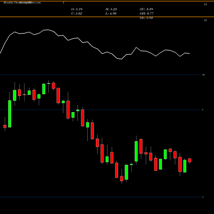Screen dimensions: 214x214
Task: Click the 8 price axis label
Action: [x=203, y=110]
